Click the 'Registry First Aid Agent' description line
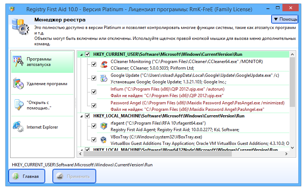The image size is (307, 196). pyautogui.click(x=175, y=130)
